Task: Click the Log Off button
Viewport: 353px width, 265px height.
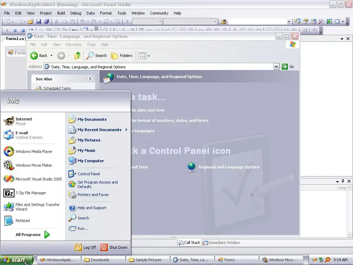Action: click(x=85, y=247)
